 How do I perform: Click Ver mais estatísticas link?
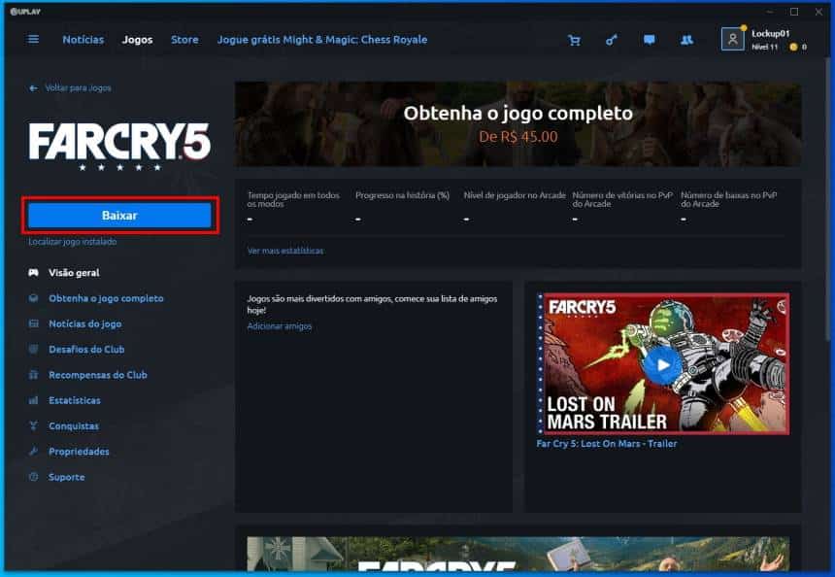click(284, 251)
